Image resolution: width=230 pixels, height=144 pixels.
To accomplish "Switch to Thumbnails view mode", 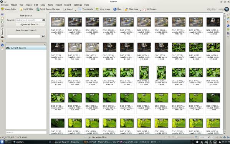I will coord(86,9).
